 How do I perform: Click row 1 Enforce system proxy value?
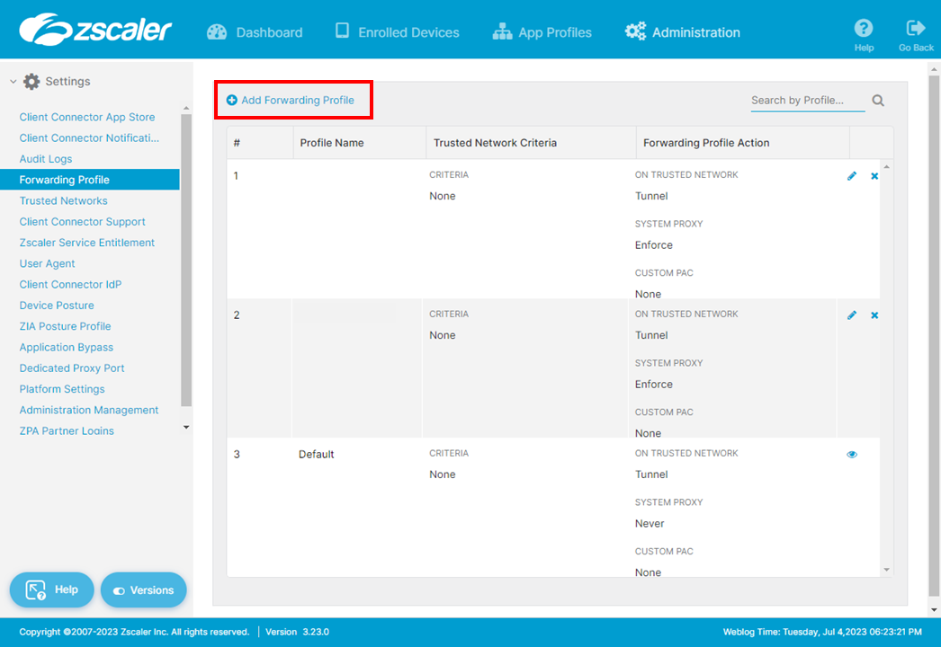pos(653,244)
